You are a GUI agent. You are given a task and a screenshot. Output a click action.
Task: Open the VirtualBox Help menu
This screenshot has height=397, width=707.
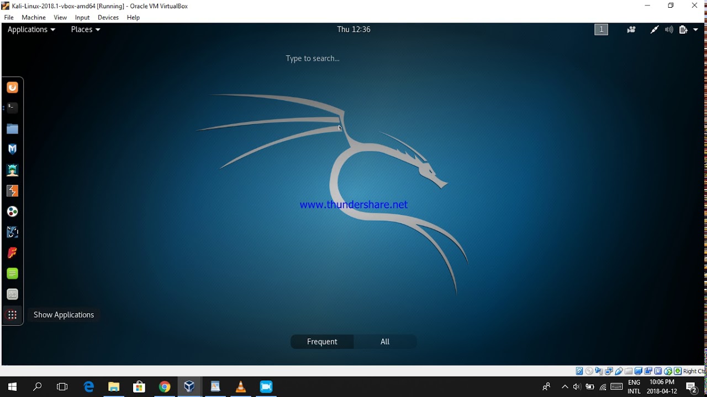tap(133, 18)
